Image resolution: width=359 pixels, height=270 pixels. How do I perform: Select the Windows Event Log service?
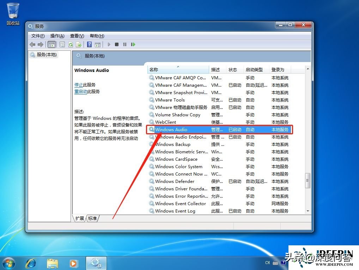click(x=219, y=211)
